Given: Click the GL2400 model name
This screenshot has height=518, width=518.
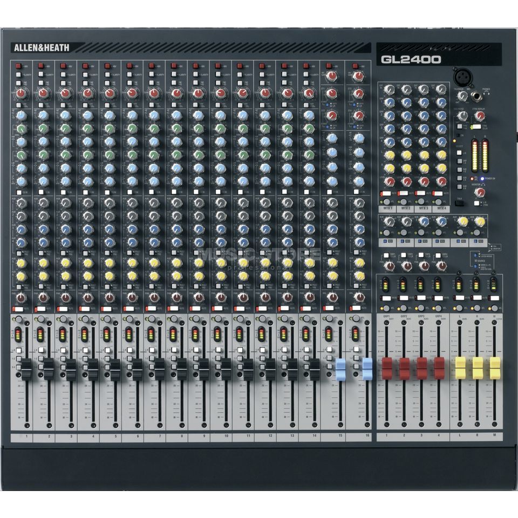Looking at the screenshot, I should (411, 59).
